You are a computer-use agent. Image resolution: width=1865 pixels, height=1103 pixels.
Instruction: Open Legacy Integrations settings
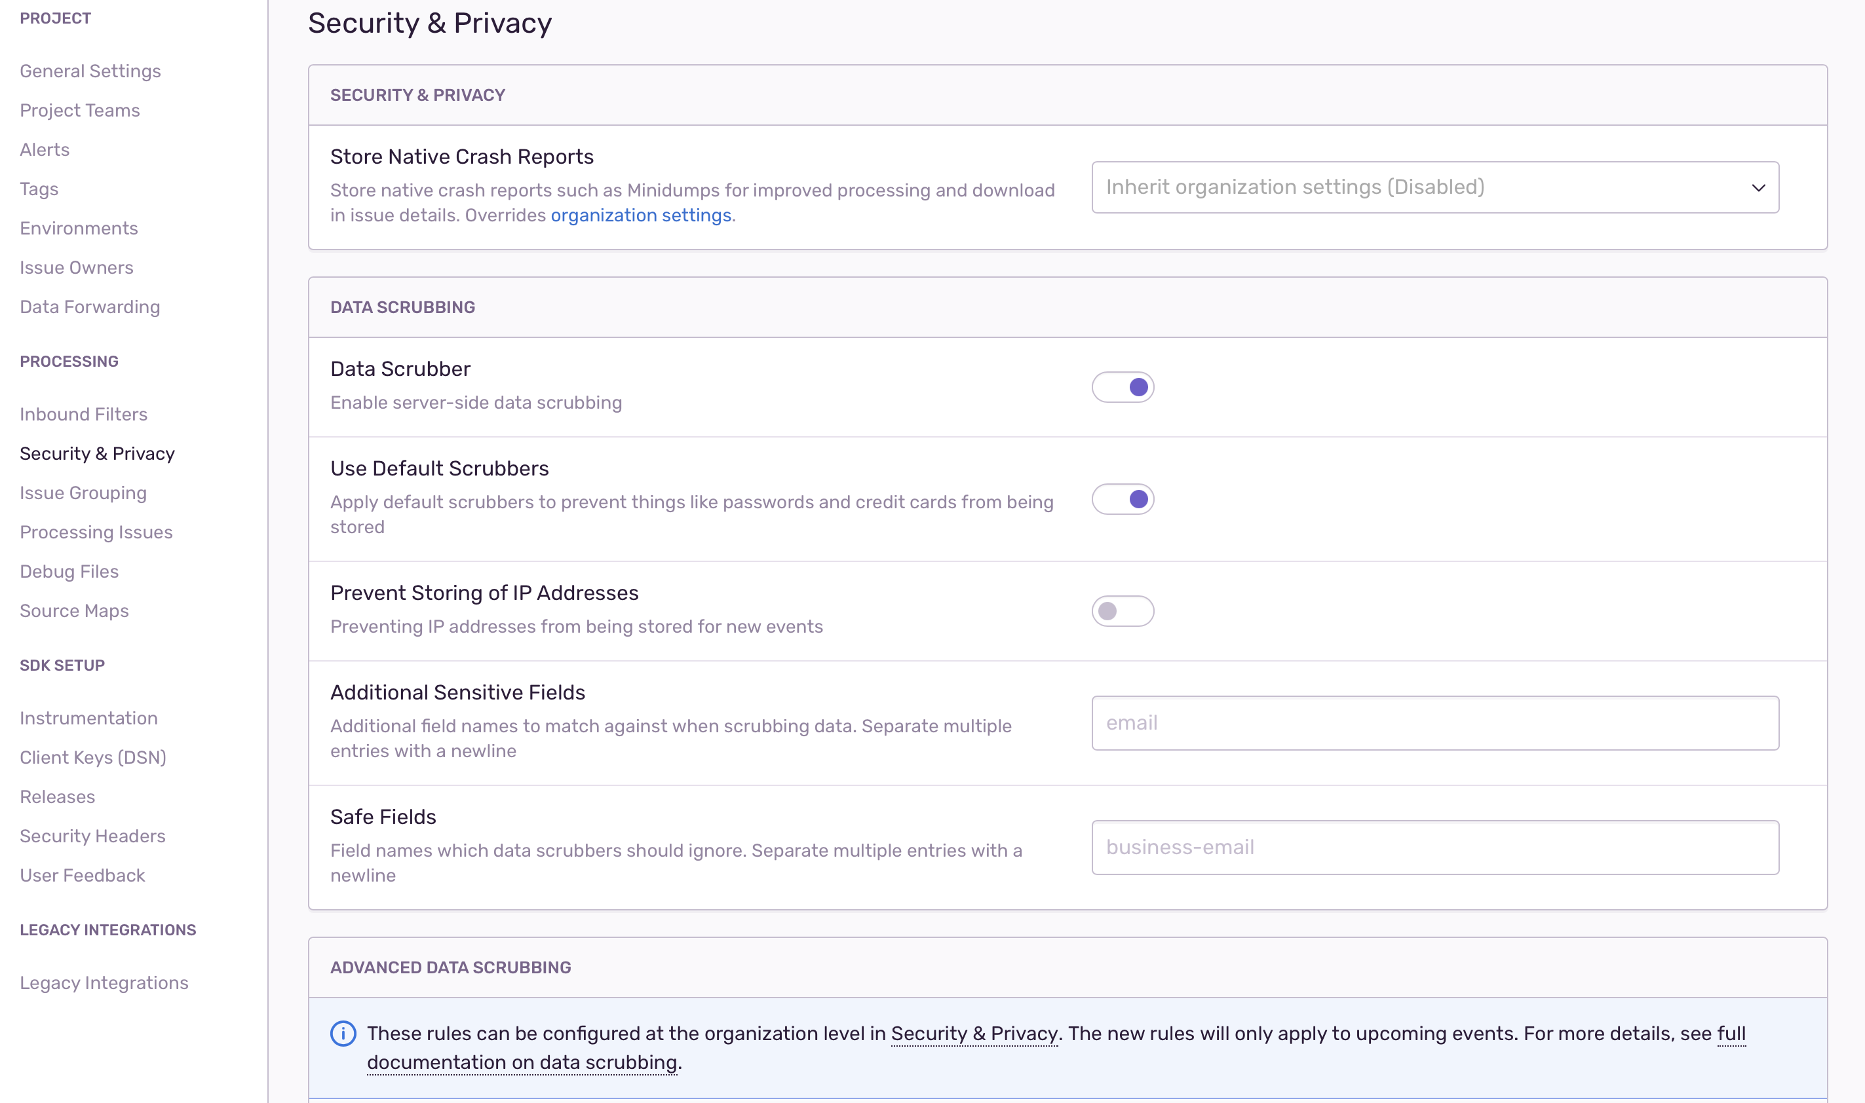coord(104,982)
